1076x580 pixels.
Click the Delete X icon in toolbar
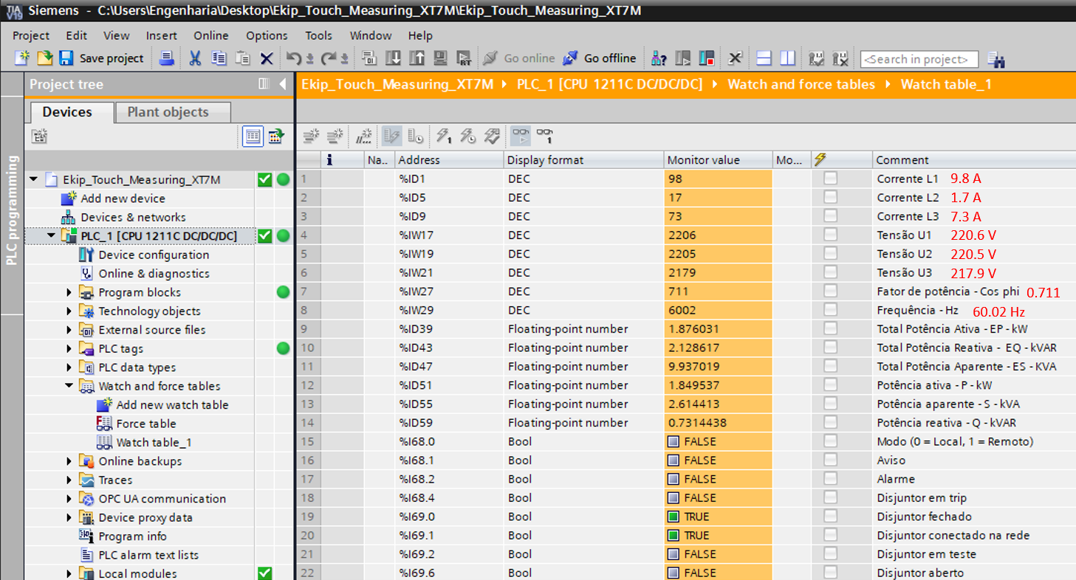pos(267,58)
